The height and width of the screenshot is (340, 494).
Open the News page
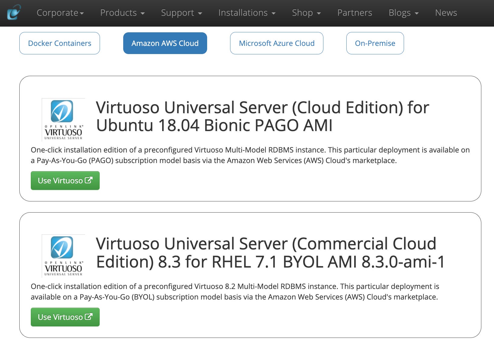[x=446, y=13]
